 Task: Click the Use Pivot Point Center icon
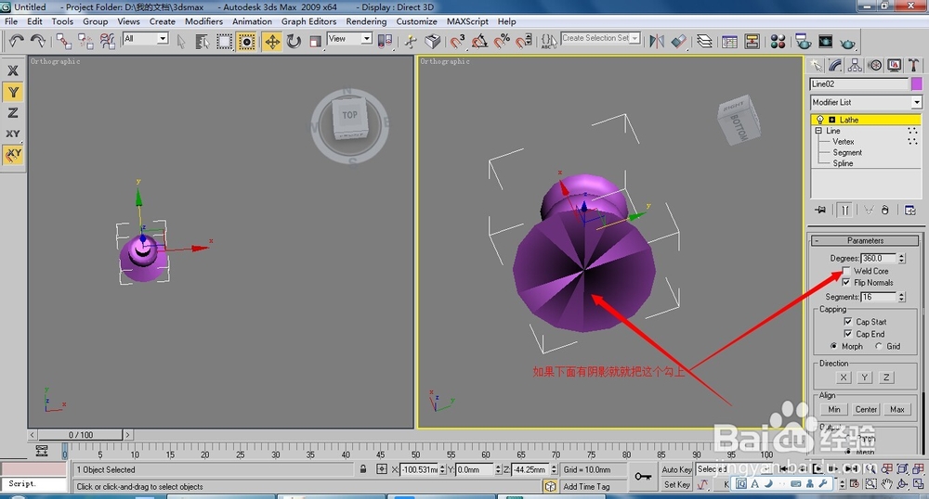tap(386, 41)
